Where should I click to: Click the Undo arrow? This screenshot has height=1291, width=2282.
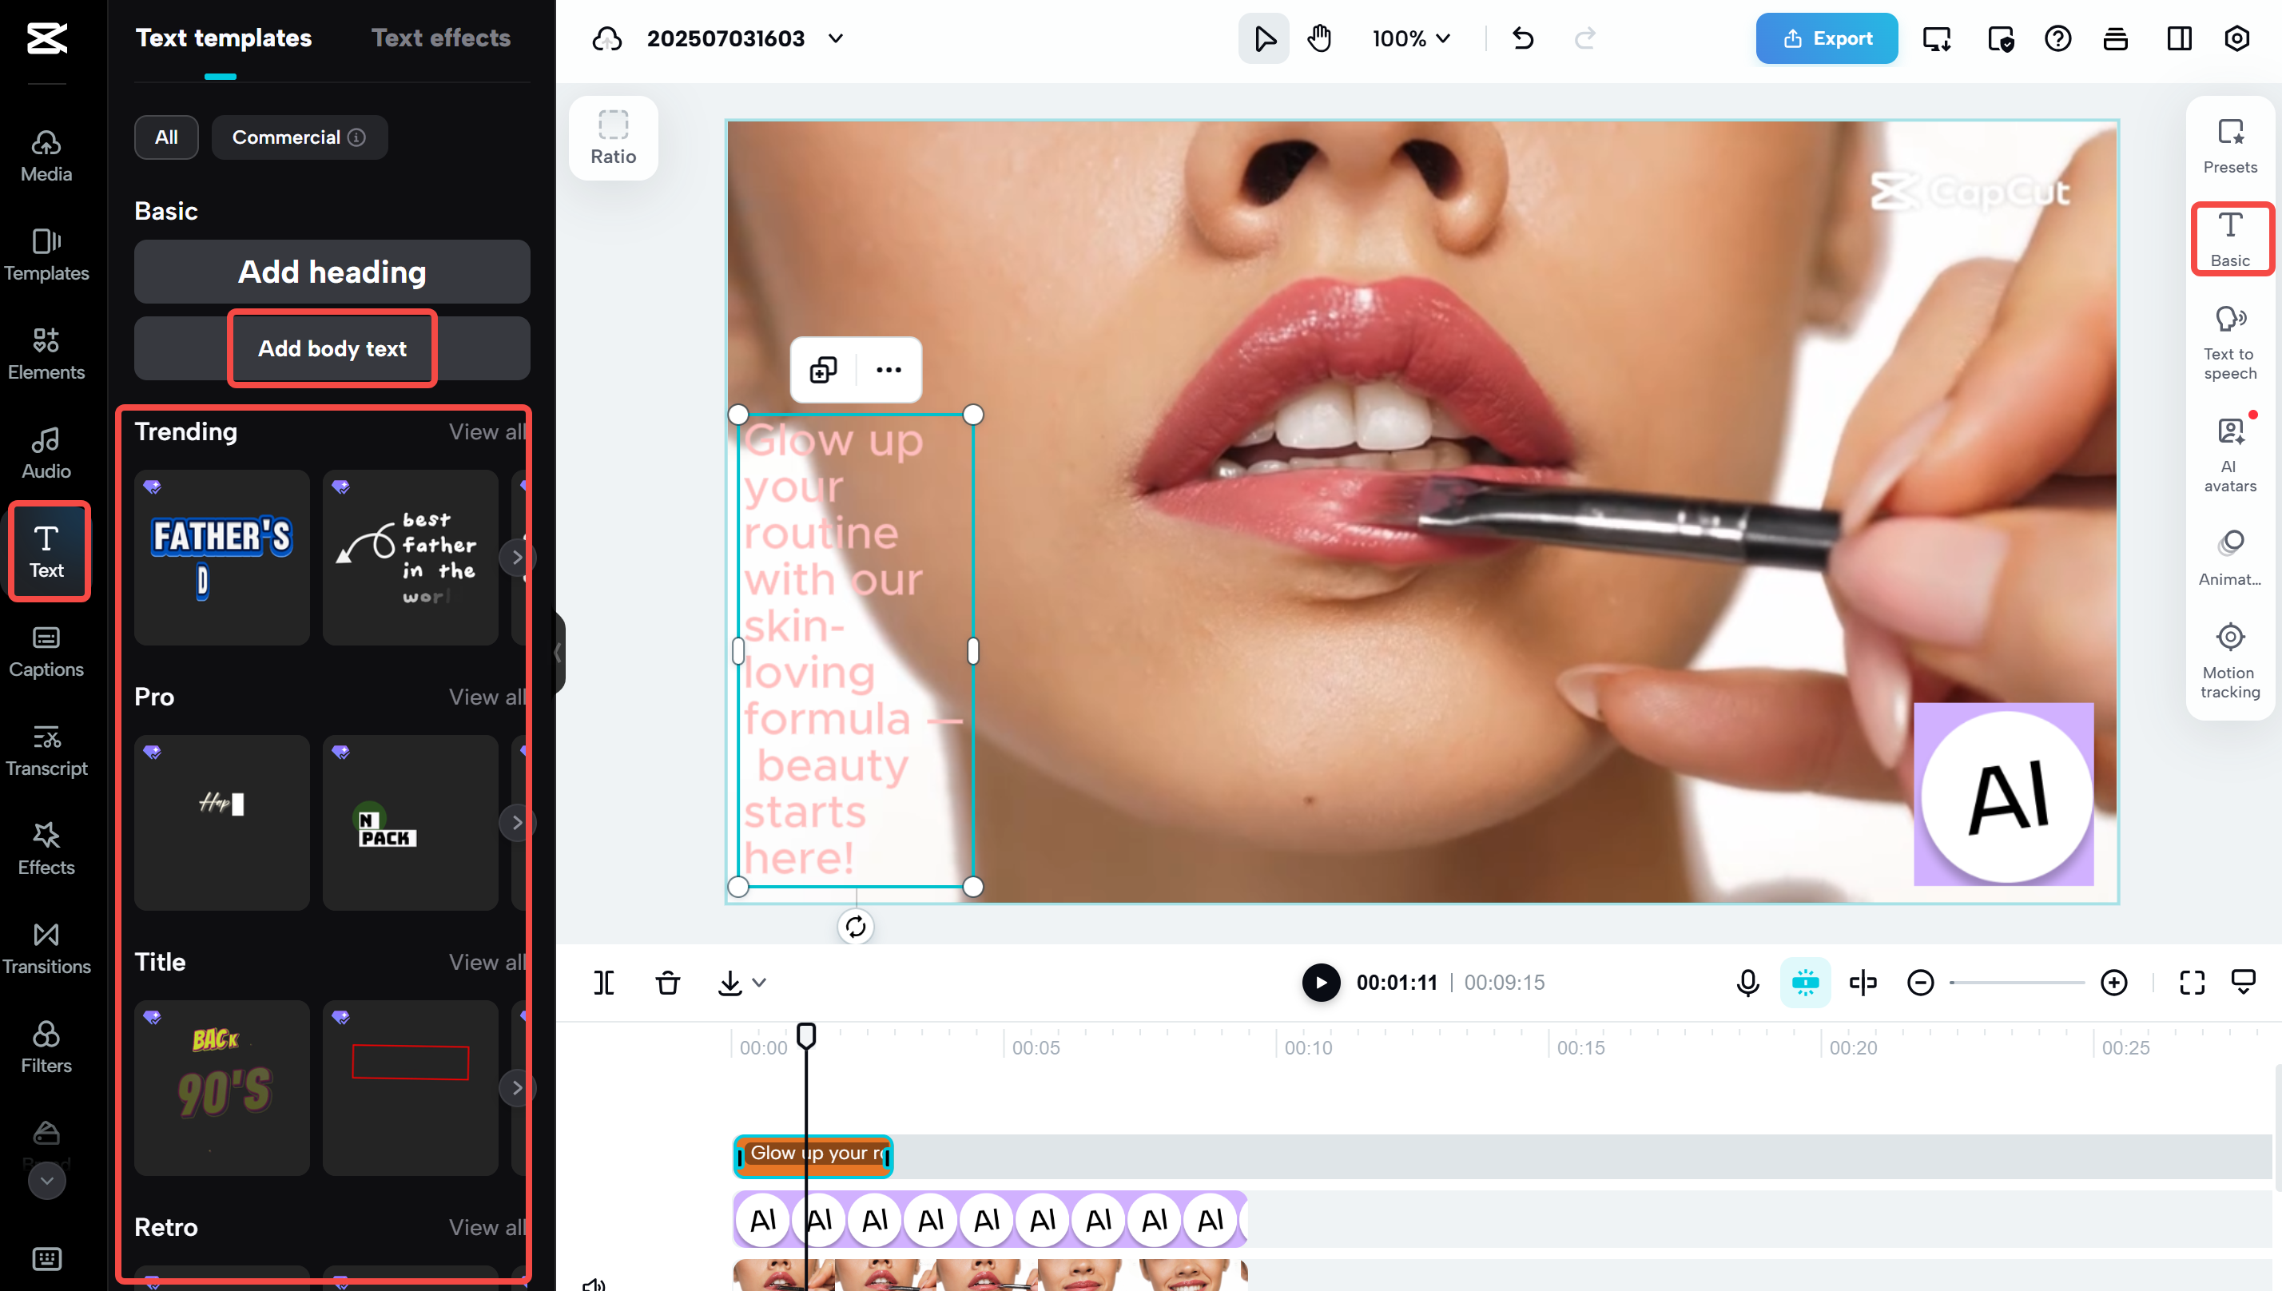pos(1522,38)
